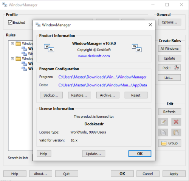Click the target icon on Pick button
Screen dimensions: 189x181
point(176,68)
